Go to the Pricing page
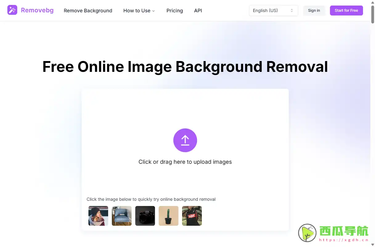375x247 pixels. coord(174,10)
